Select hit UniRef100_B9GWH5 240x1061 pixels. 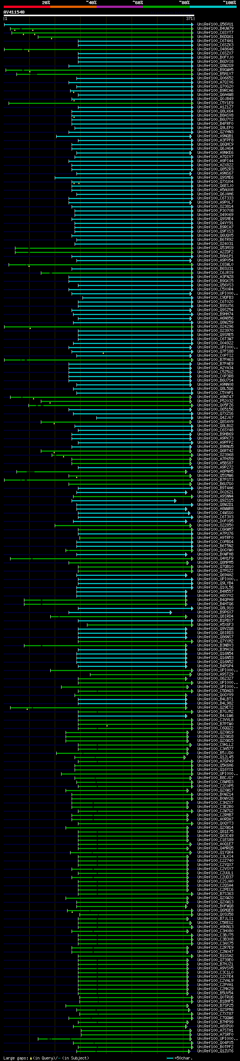pos(215,70)
